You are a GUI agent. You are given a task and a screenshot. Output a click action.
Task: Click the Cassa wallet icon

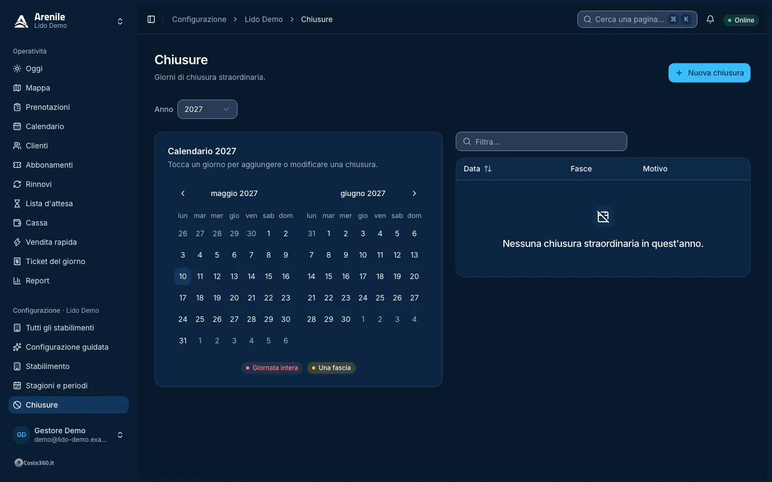[17, 223]
